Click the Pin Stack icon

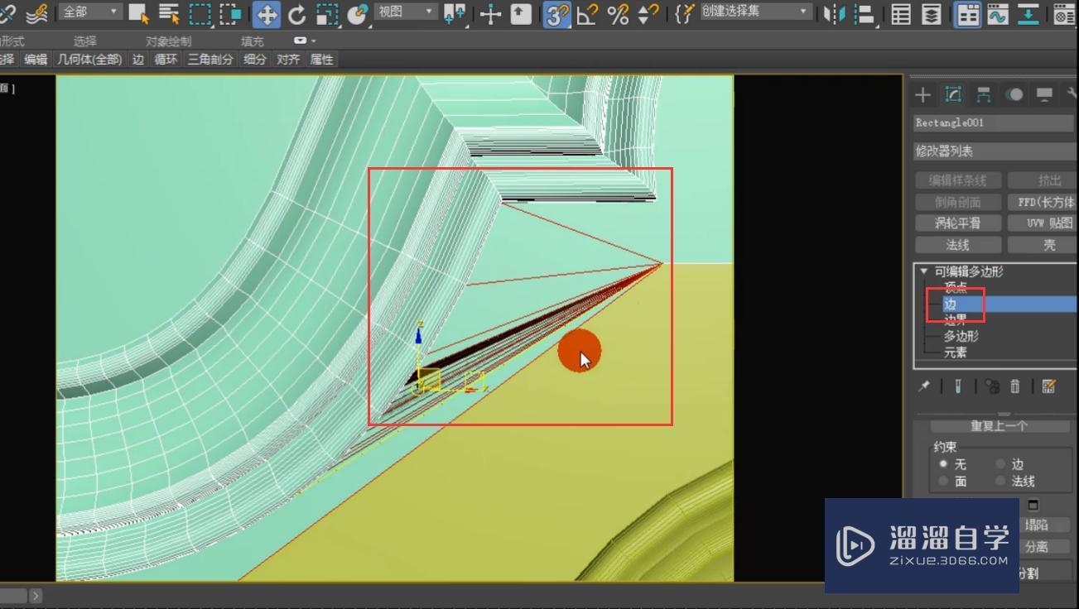[924, 386]
